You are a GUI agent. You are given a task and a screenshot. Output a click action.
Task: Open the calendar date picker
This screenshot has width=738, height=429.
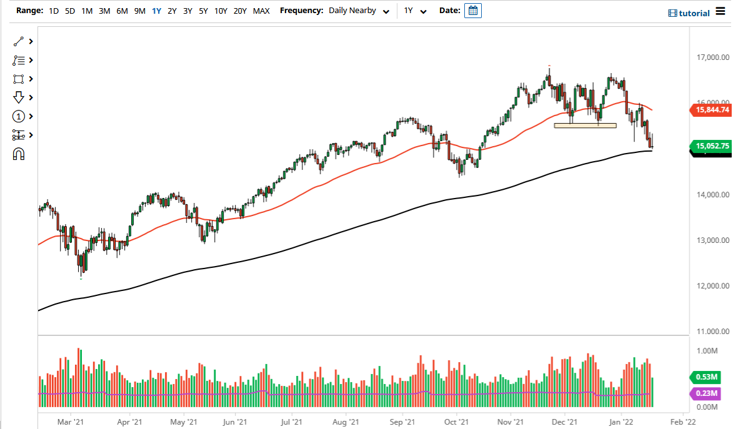pos(473,10)
